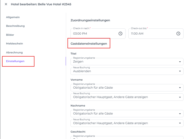Expand Titel Registrierungskarte dropdown showing Zeigen

click(x=124, y=62)
